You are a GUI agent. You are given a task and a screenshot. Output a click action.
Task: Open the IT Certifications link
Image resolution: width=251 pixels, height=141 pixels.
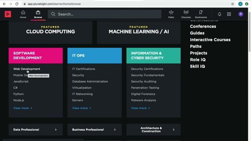pos(84,69)
